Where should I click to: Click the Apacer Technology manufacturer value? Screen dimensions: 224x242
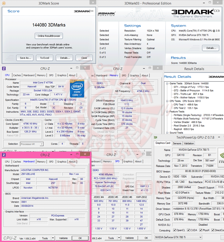point(105,183)
